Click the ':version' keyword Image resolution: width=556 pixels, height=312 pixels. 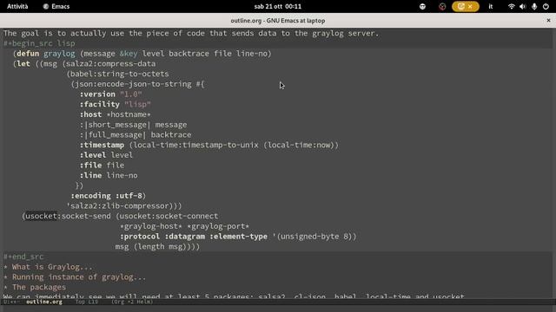[x=97, y=94]
